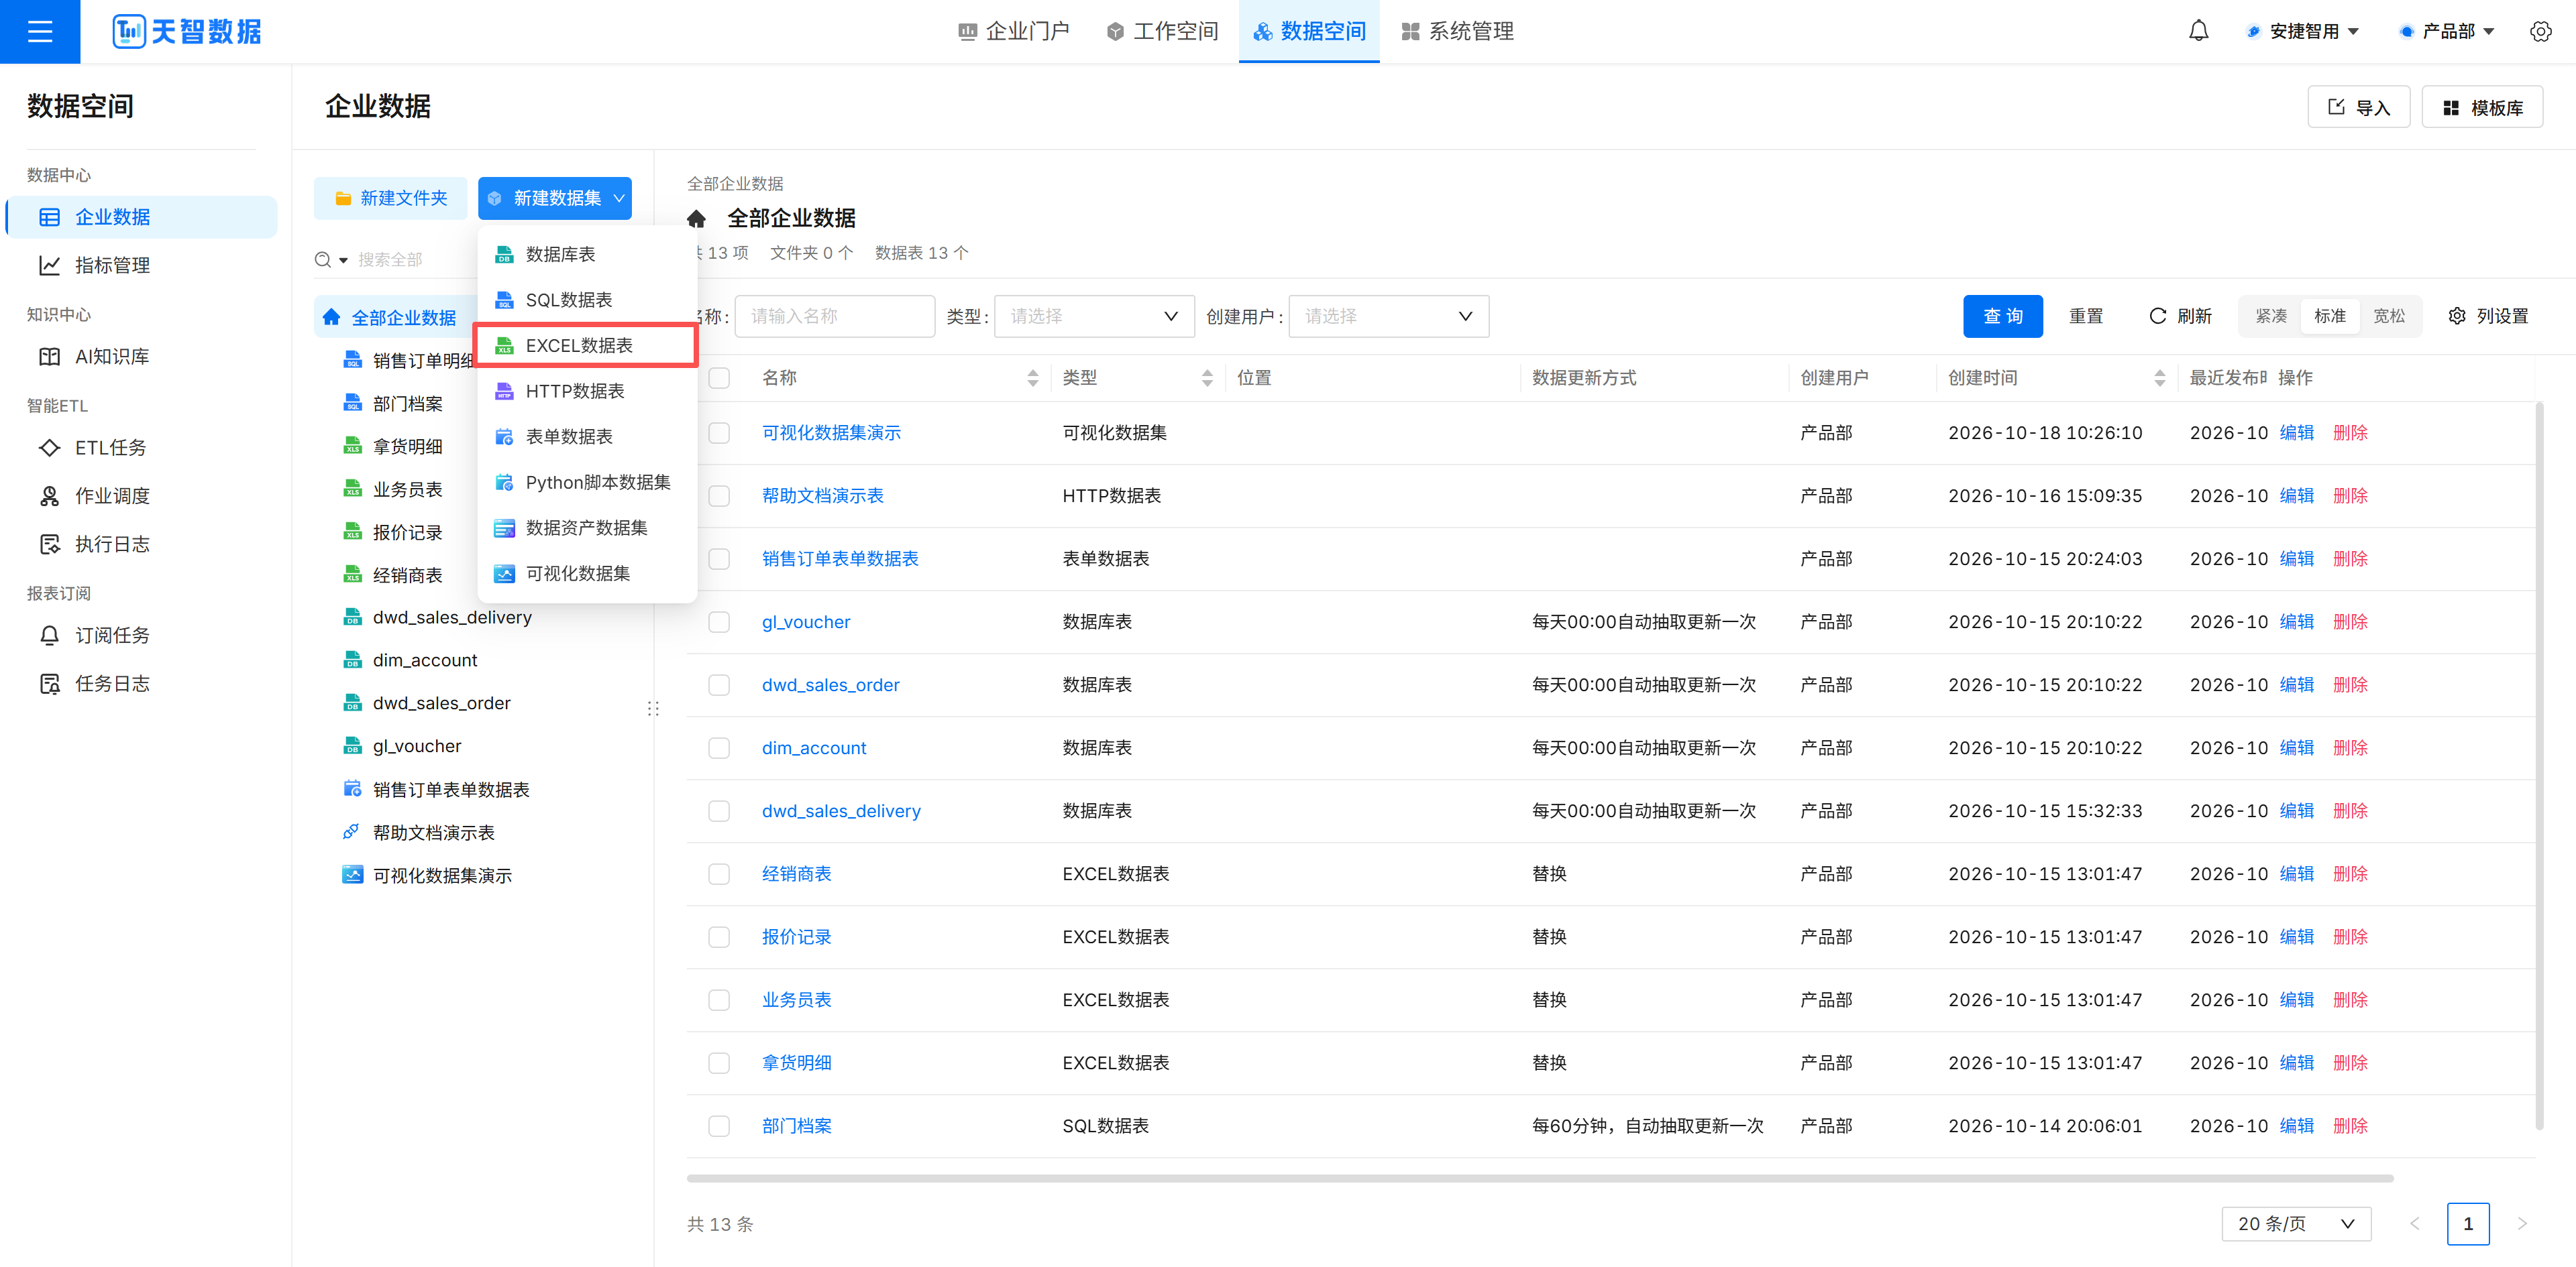Select the checkbox for gl_voucher row

point(719,621)
